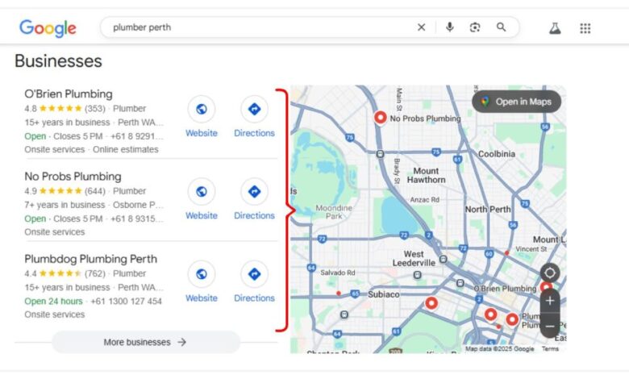Get directions to O'Brien Plumbing
Viewport: 629px width, 379px height.
click(254, 109)
